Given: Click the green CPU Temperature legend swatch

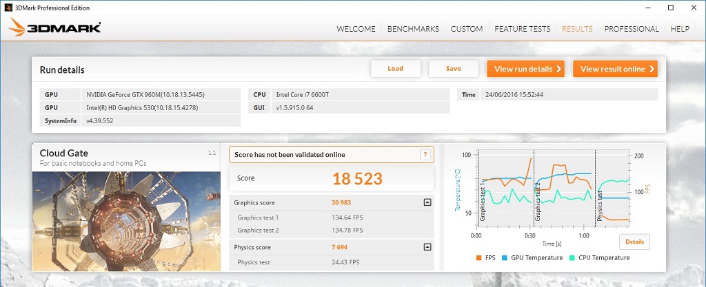Looking at the screenshot, I should pyautogui.click(x=573, y=258).
